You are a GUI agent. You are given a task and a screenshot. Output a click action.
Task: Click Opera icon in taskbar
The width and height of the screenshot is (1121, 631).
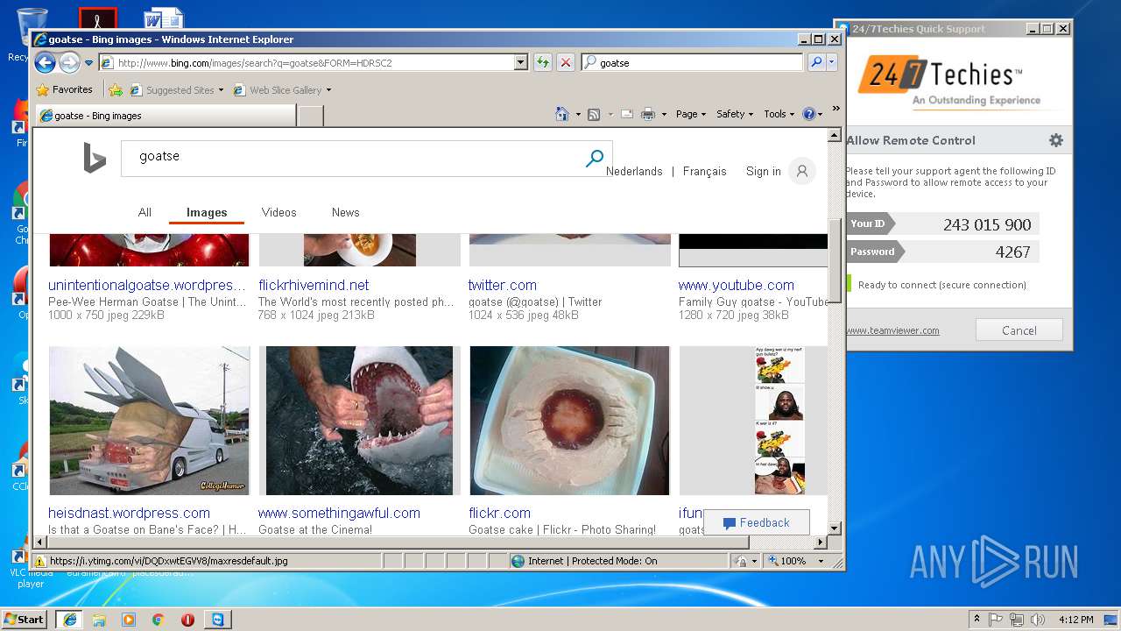click(187, 620)
